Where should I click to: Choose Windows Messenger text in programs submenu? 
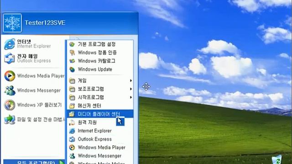(99, 156)
